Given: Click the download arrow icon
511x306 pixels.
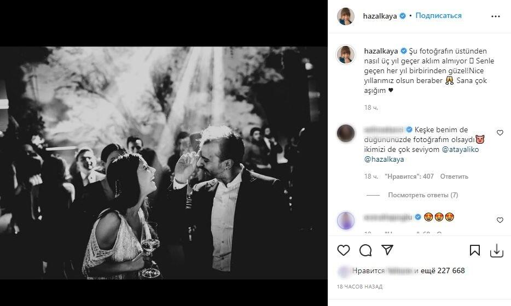Looking at the screenshot, I should pos(496,250).
